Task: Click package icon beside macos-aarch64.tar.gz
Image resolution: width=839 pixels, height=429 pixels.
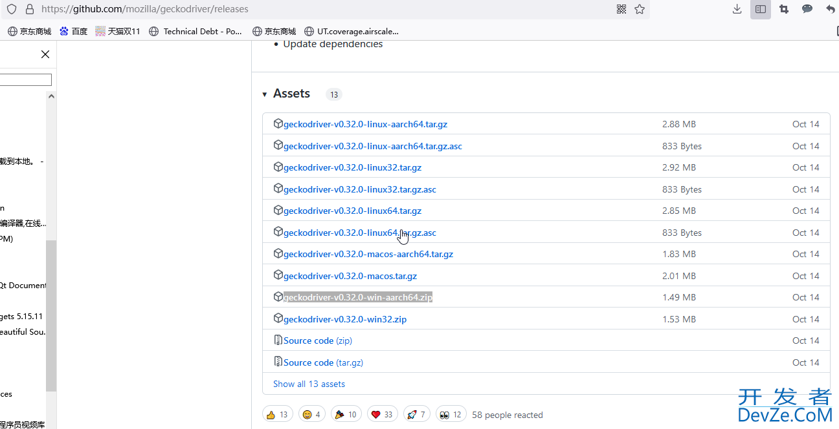Action: (x=278, y=253)
